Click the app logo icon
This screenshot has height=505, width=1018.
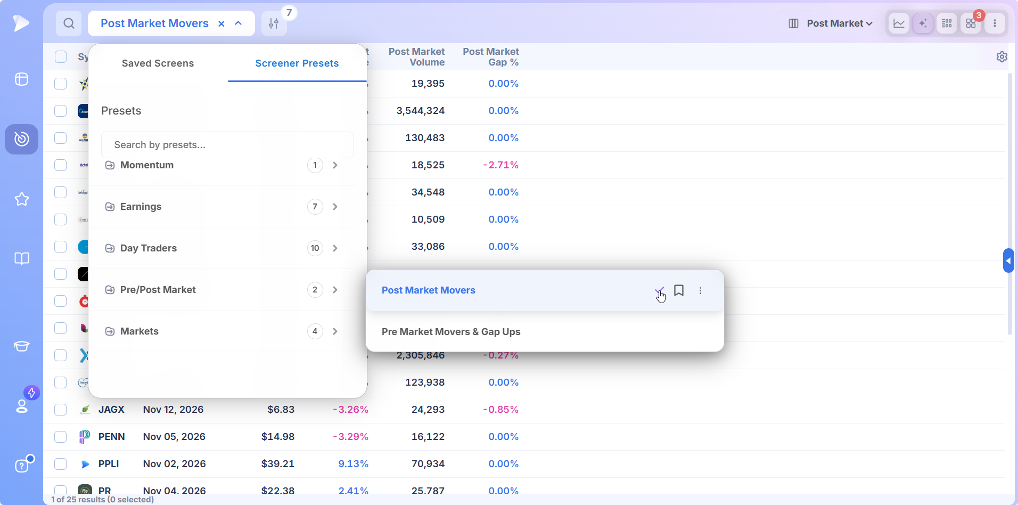tap(21, 23)
